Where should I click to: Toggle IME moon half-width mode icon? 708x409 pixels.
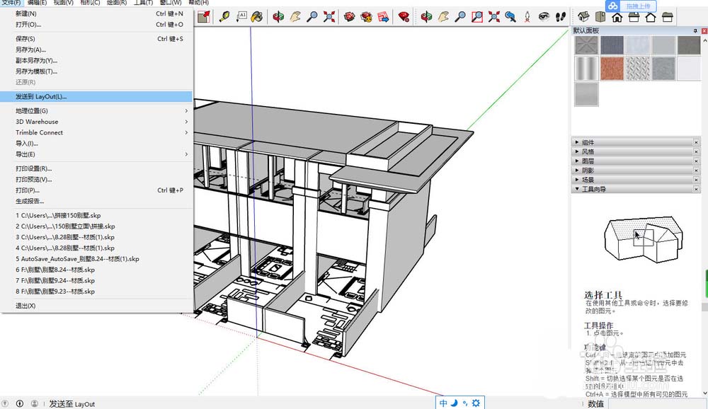[454, 403]
